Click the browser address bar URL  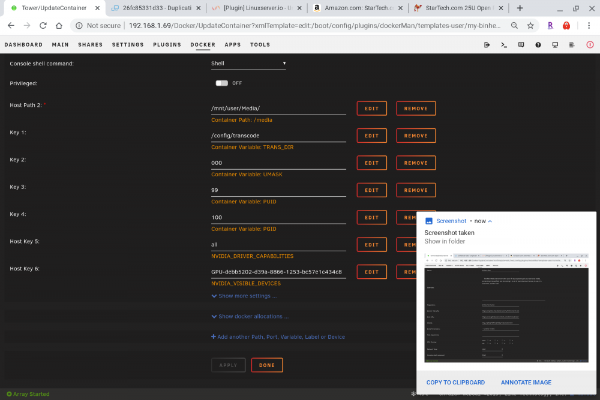(x=314, y=26)
